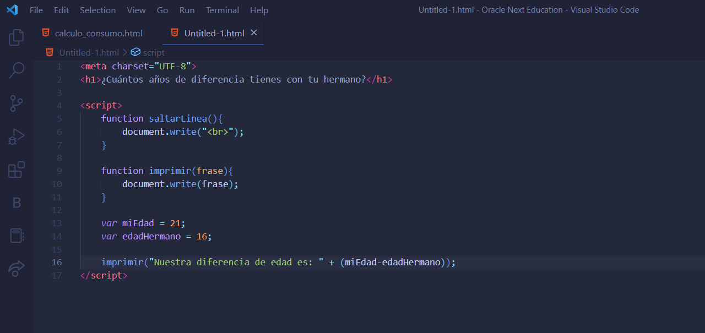Click the "saltarLinea" function name

[178, 118]
